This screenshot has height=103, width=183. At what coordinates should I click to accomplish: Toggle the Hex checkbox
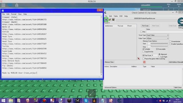point(141,32)
